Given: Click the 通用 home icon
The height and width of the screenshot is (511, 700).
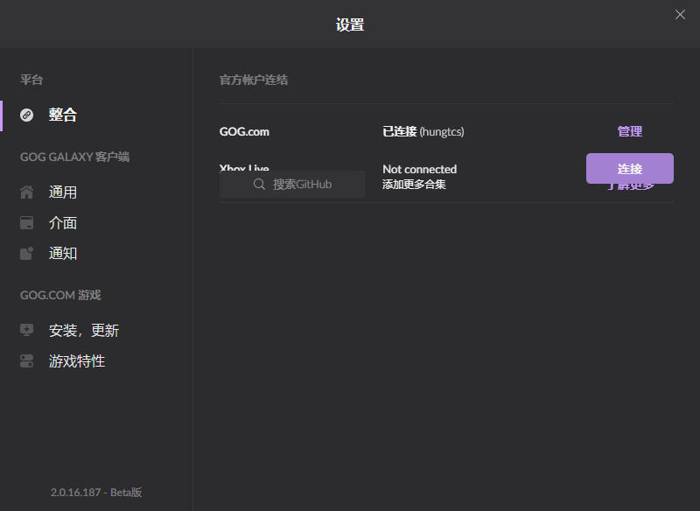Looking at the screenshot, I should 27,192.
